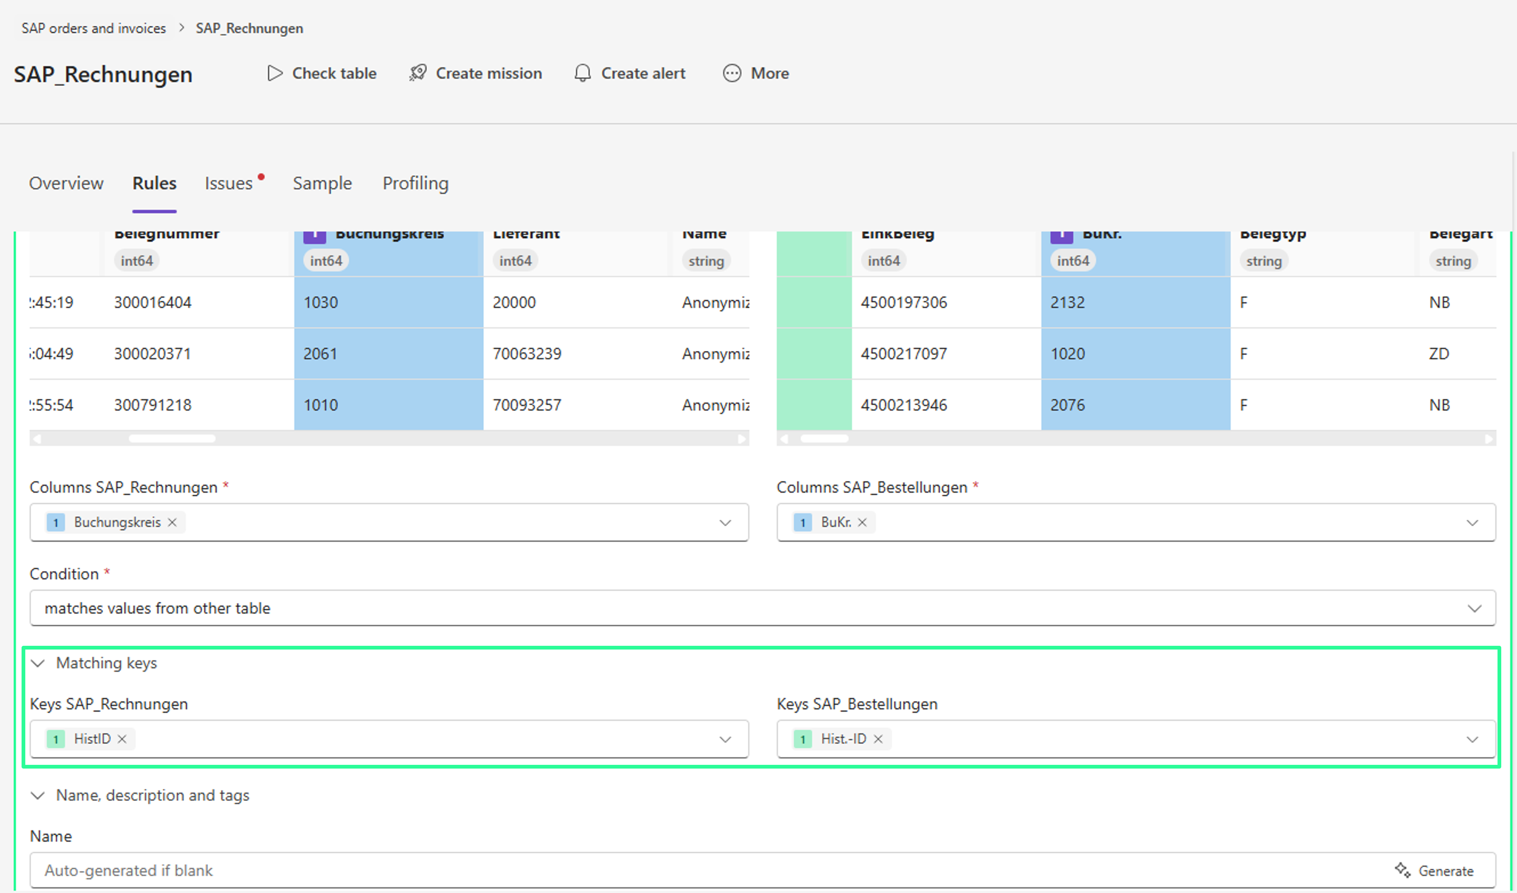
Task: Click the Check table play icon
Action: pyautogui.click(x=275, y=73)
